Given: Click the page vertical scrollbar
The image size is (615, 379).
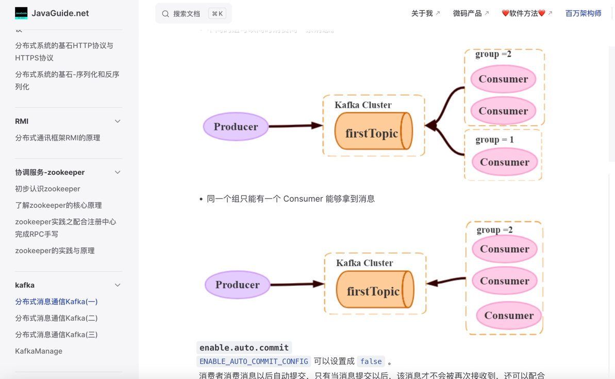Looking at the screenshot, I should pos(612,104).
